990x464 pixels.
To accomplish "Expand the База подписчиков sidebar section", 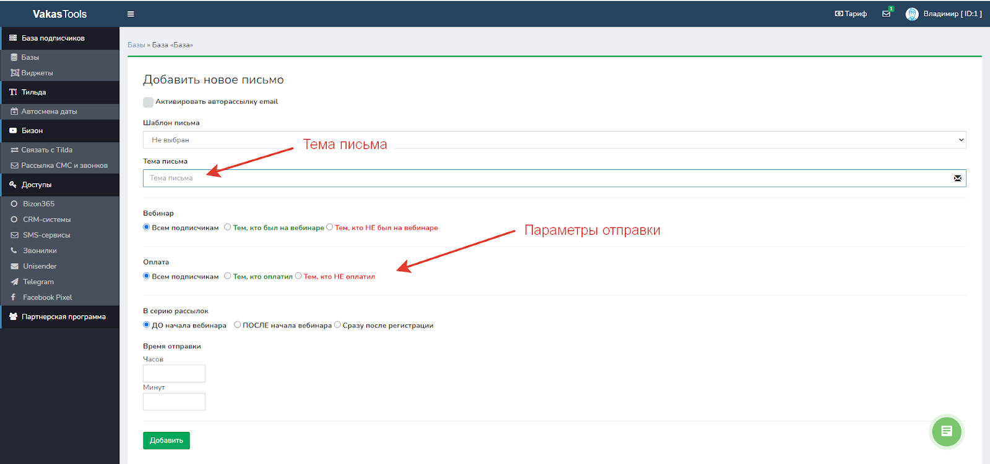I will (53, 38).
